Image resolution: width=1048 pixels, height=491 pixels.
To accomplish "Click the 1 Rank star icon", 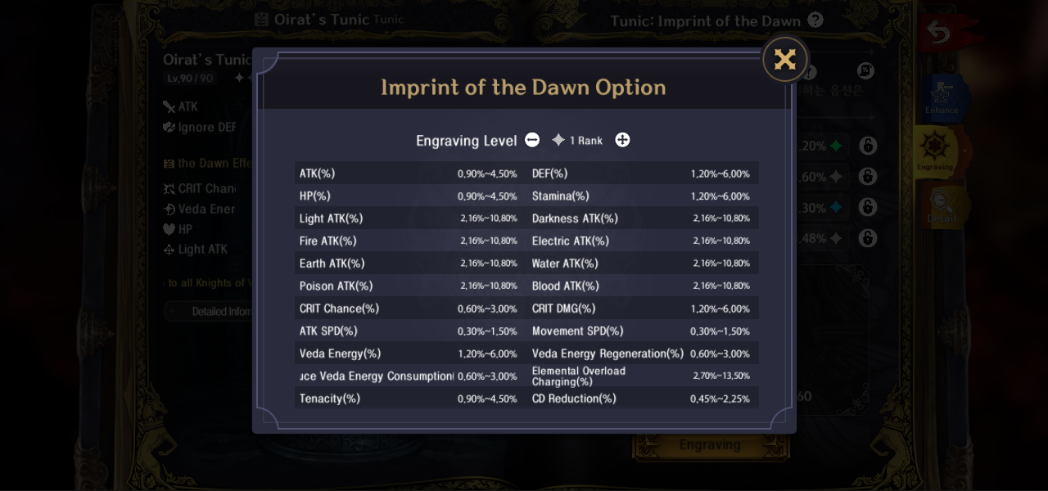I will pos(558,140).
